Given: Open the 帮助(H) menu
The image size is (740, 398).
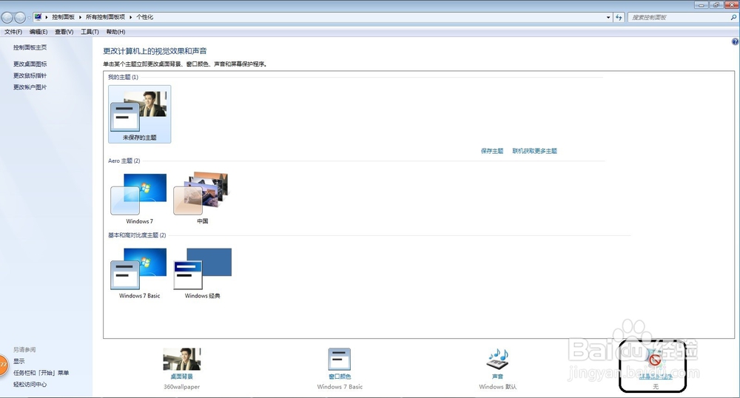Looking at the screenshot, I should 115,32.
